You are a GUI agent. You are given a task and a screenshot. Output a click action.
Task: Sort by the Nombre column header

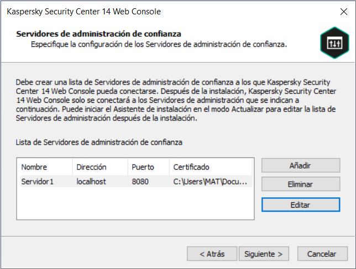click(x=34, y=167)
